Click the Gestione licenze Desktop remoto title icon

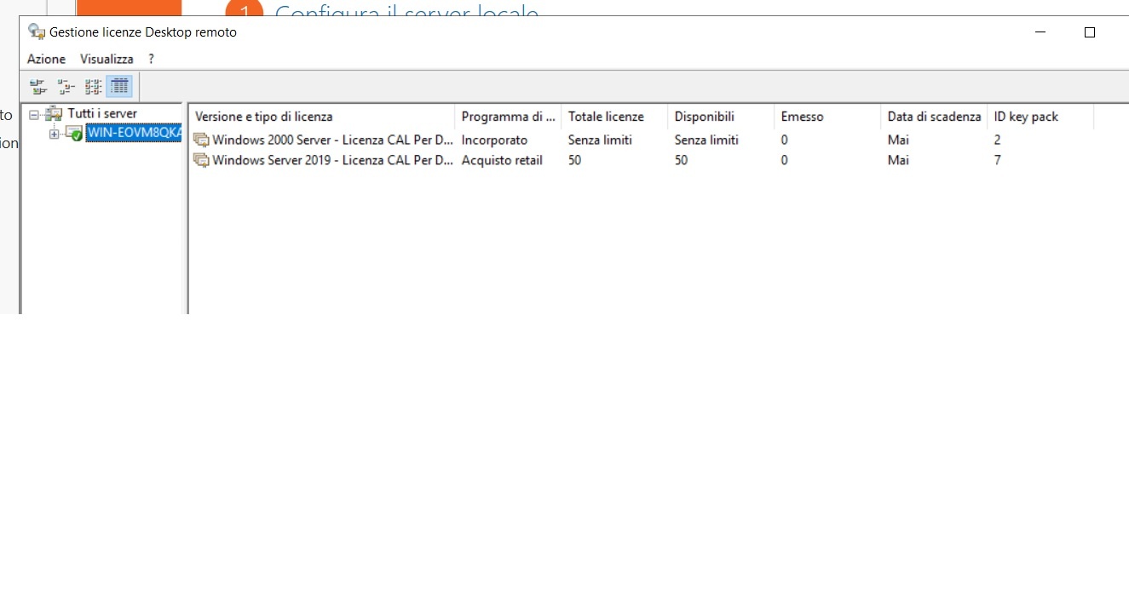pyautogui.click(x=37, y=32)
